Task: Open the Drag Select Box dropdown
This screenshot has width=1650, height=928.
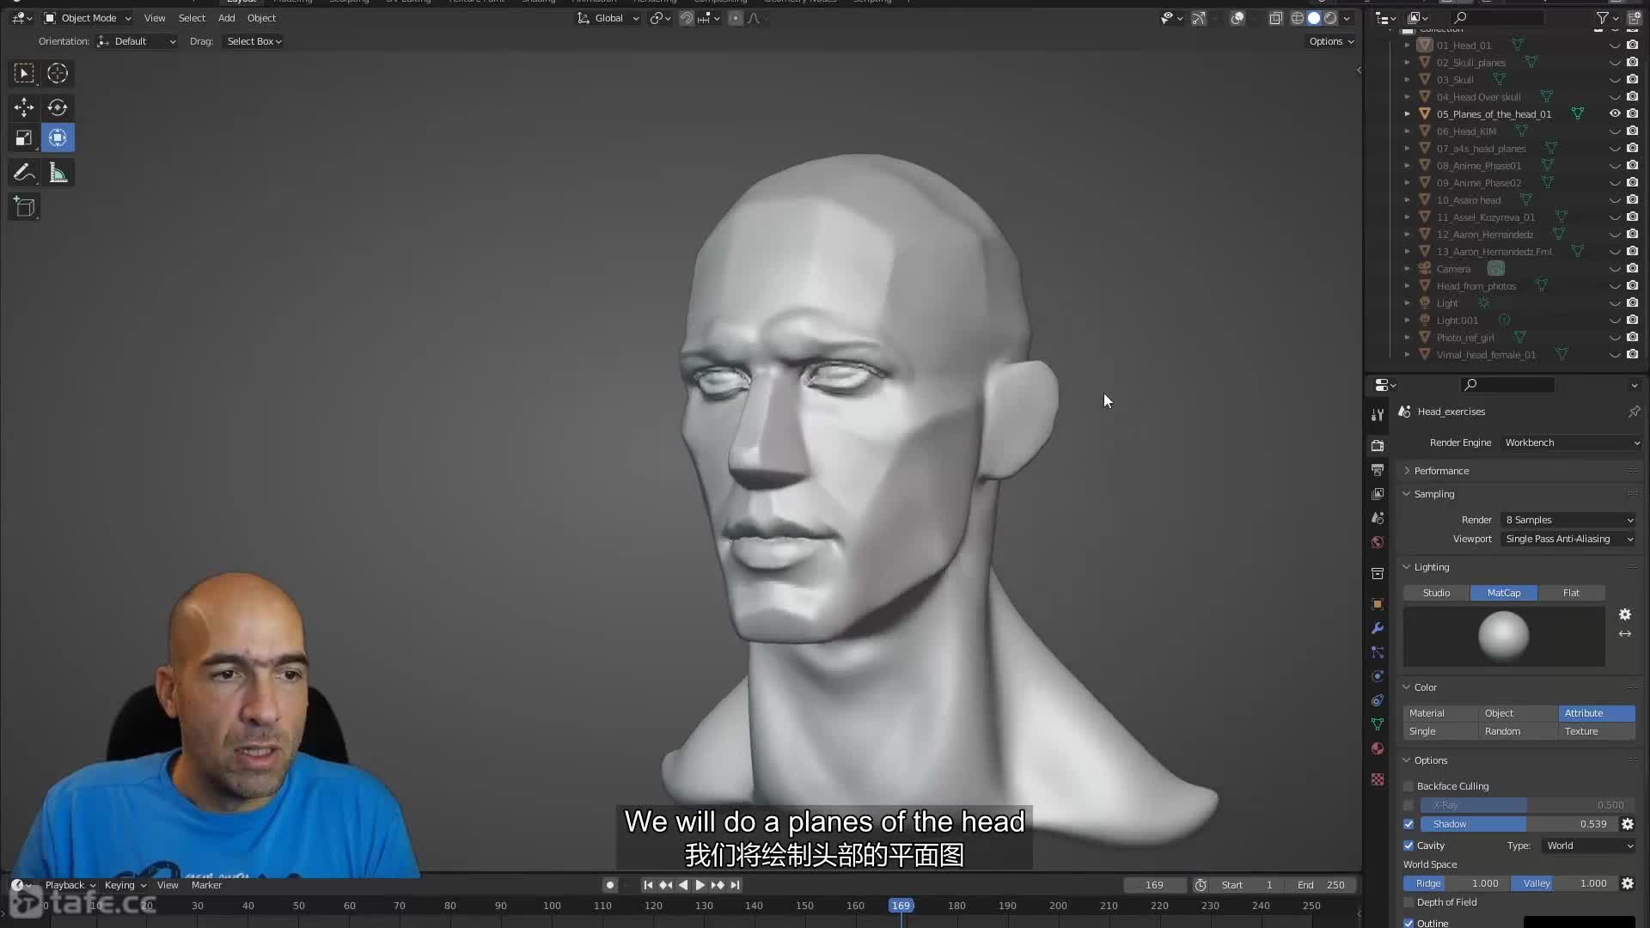Action: point(254,41)
